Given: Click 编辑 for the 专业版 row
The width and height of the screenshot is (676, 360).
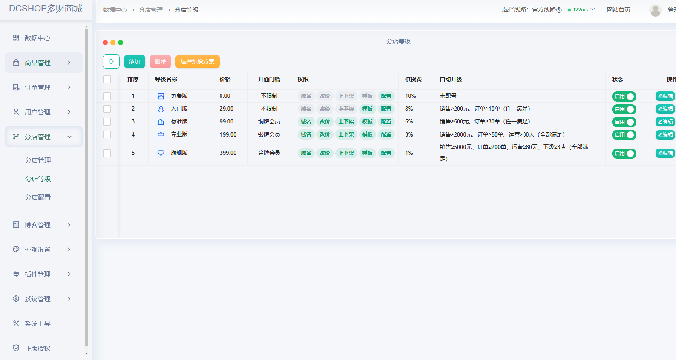Looking at the screenshot, I should click(x=665, y=134).
